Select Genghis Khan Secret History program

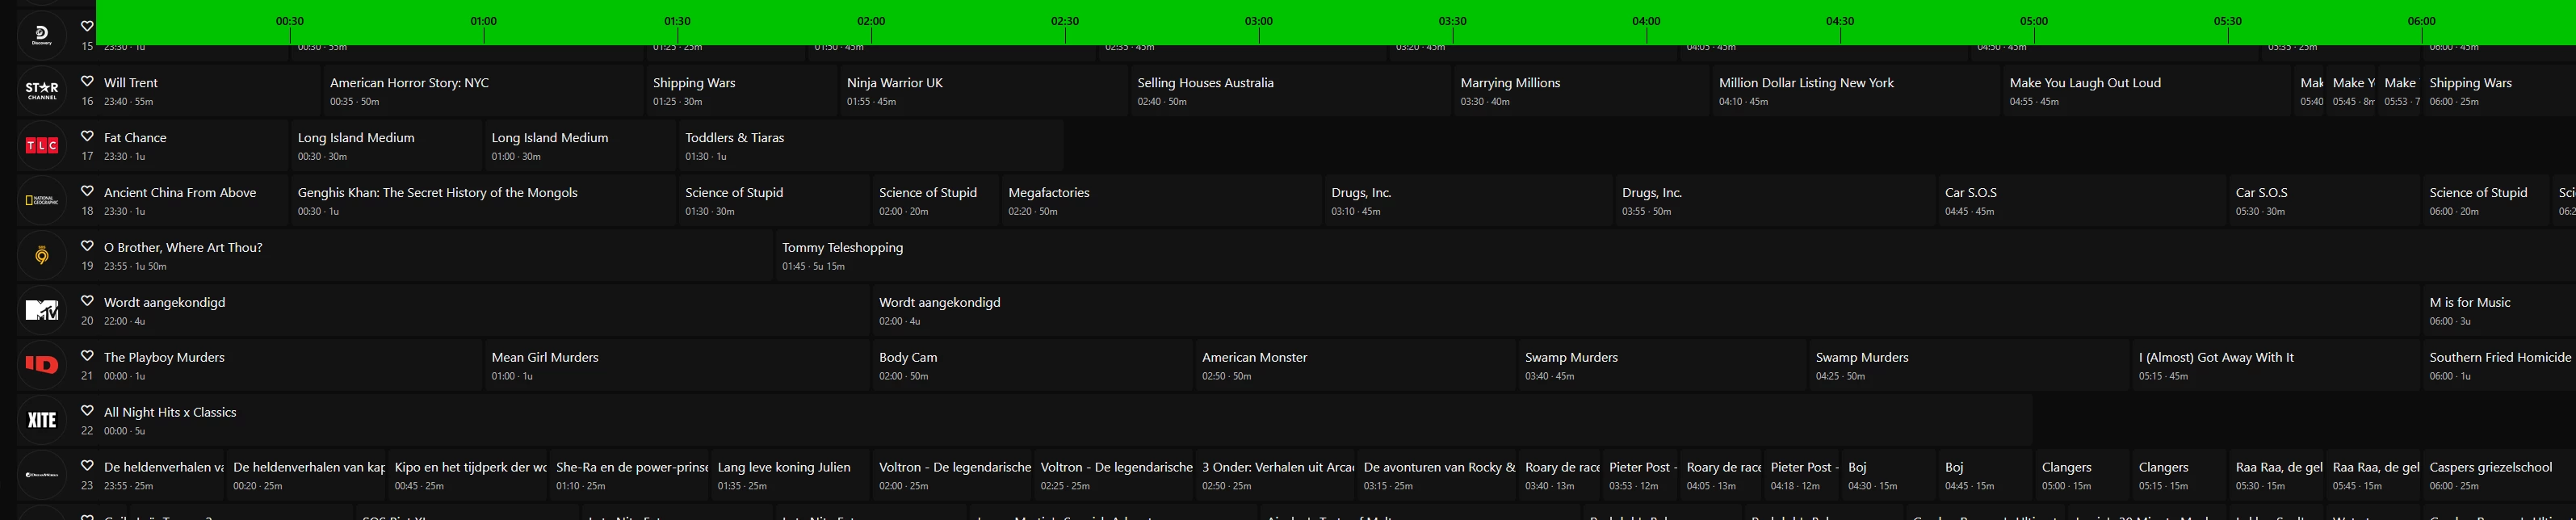(x=483, y=201)
